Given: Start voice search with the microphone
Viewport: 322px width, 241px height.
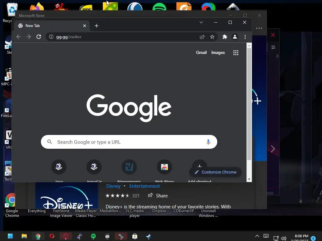Looking at the screenshot, I should pos(208,142).
